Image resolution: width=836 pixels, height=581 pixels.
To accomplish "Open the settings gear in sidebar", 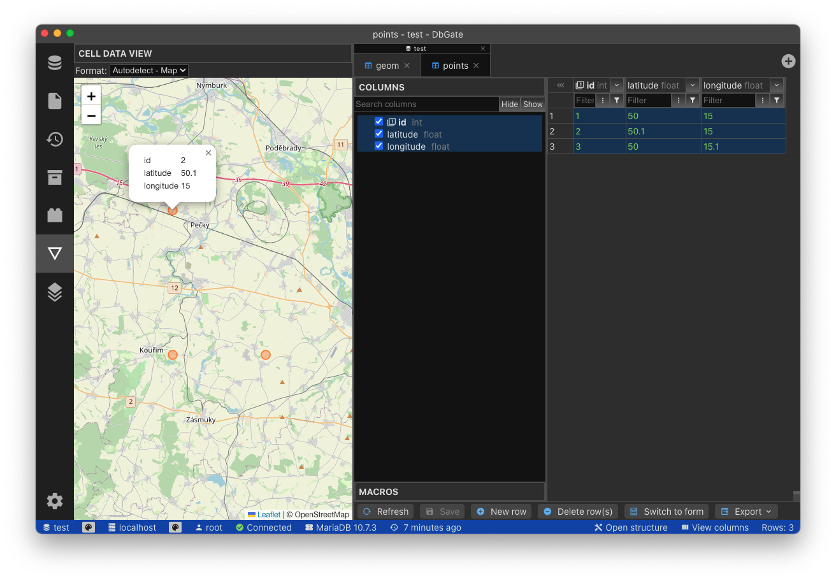I will pyautogui.click(x=55, y=501).
